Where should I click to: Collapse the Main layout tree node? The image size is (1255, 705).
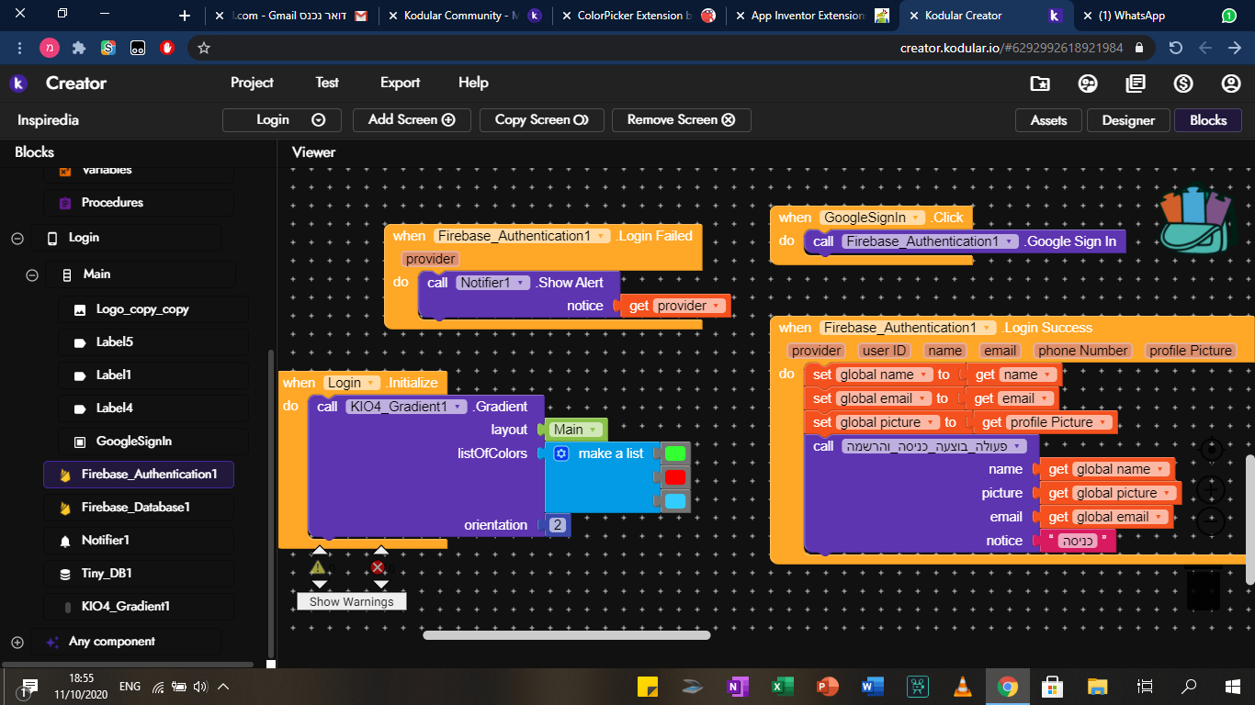pos(32,274)
